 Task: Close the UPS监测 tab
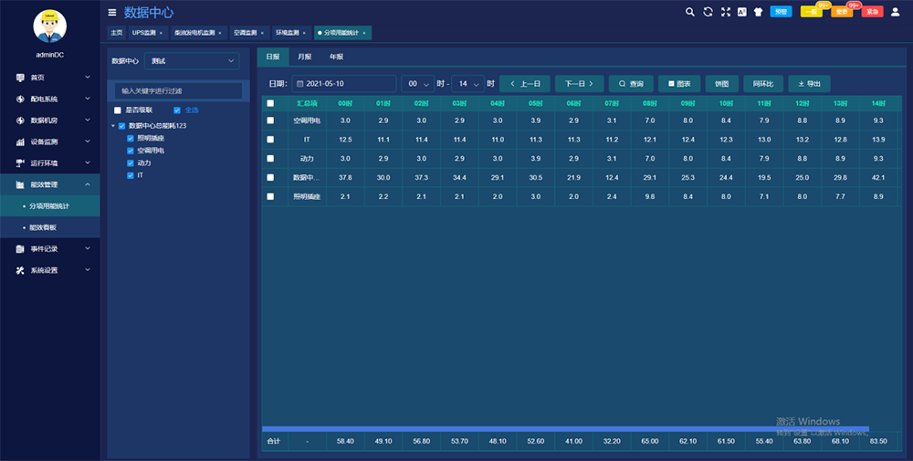point(161,33)
